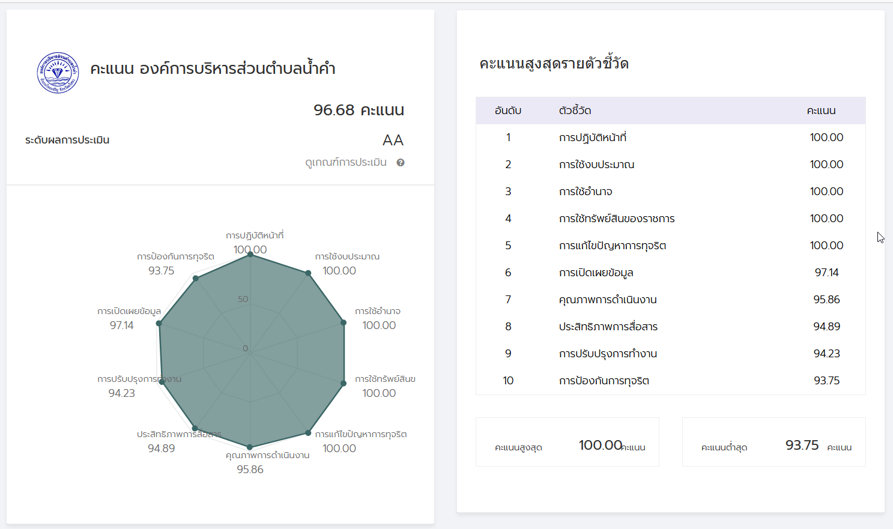This screenshot has width=893, height=529.
Task: Click radar point for การใช้อำนาจ
Action: point(344,322)
